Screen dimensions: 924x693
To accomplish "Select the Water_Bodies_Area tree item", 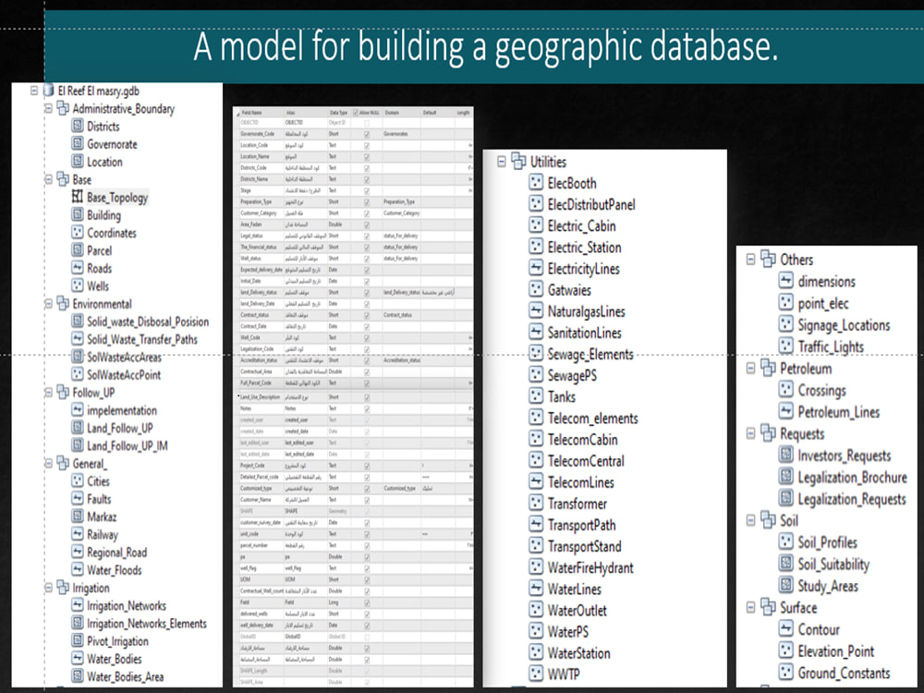I will [x=125, y=676].
